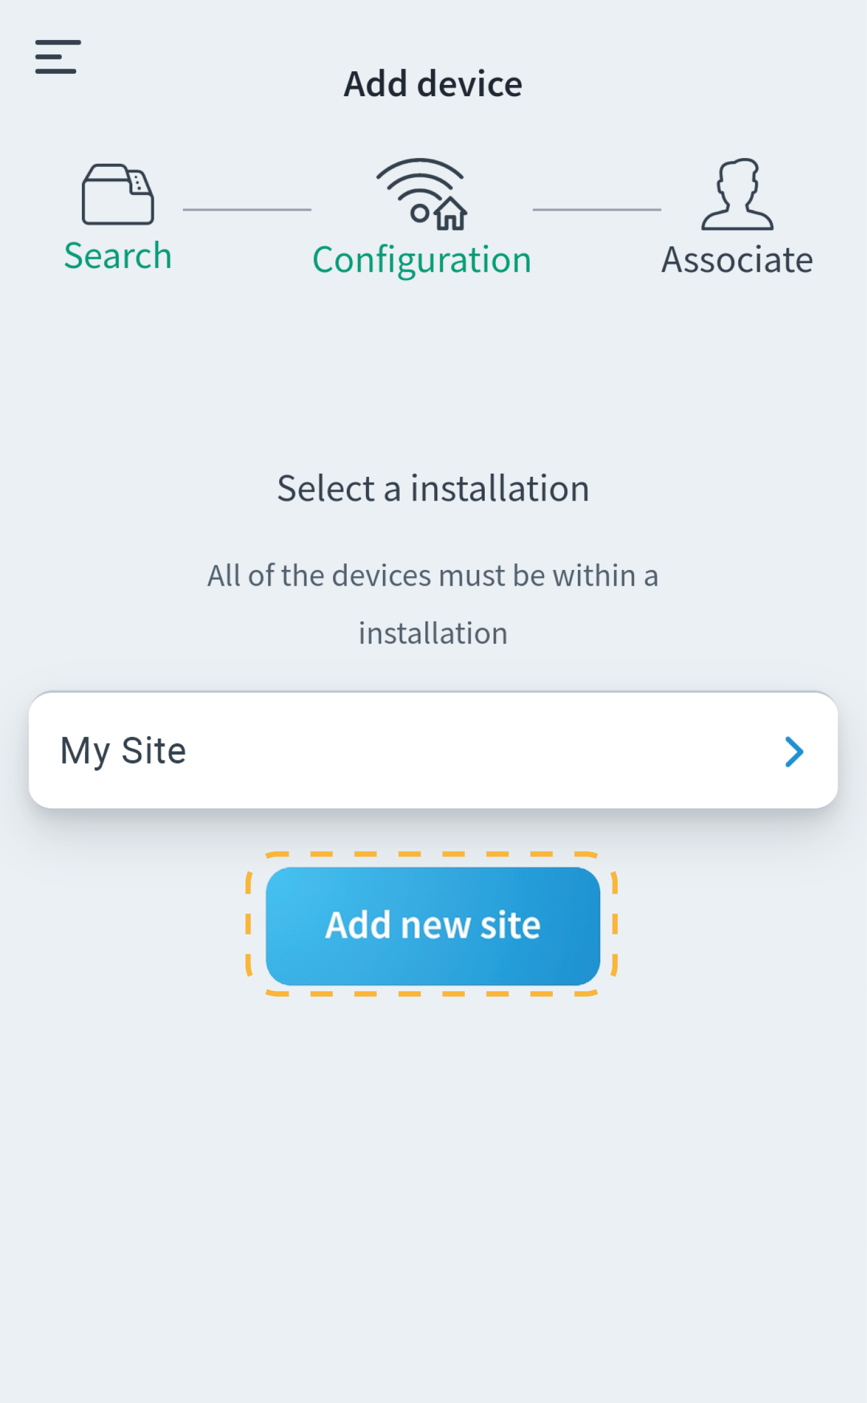867x1403 pixels.
Task: Click the Associate person icon
Action: [737, 194]
